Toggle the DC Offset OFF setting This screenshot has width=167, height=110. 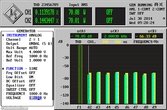pyautogui.click(x=32, y=81)
